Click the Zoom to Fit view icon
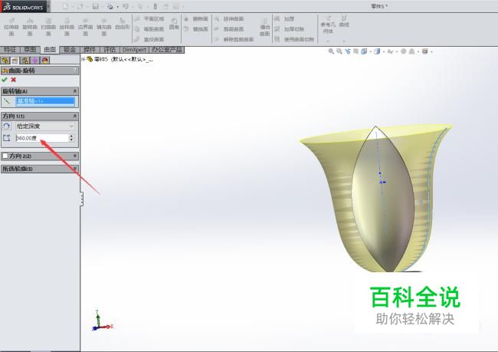 (x=331, y=51)
